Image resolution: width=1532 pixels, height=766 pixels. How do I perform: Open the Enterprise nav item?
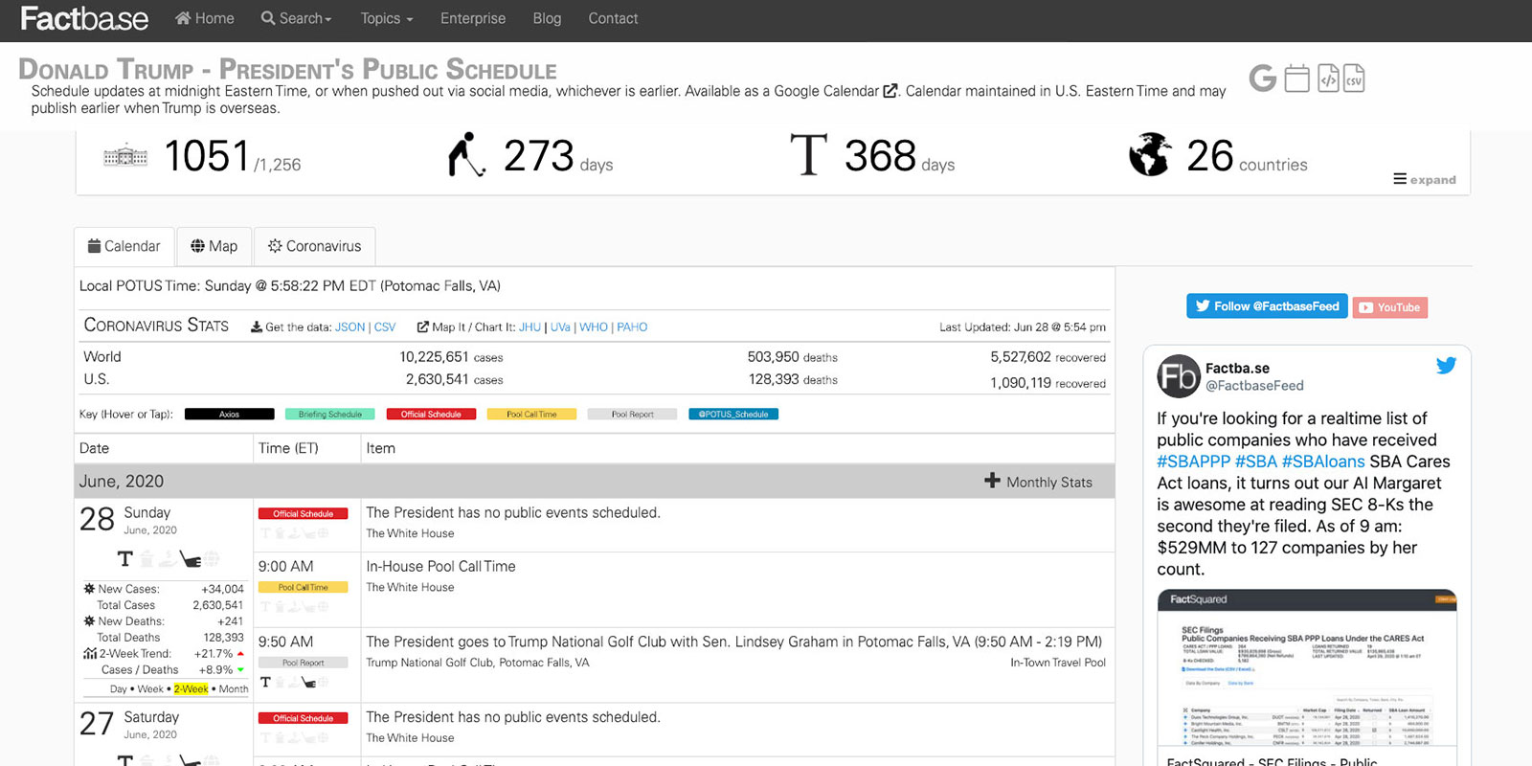click(473, 18)
